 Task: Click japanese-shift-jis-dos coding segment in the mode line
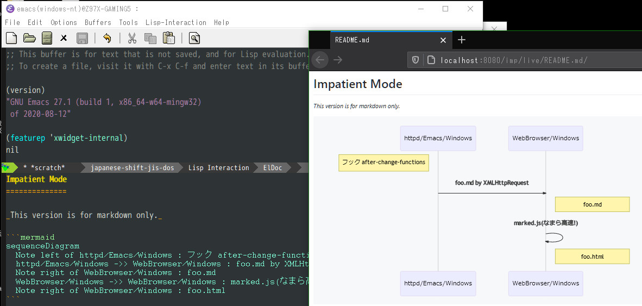click(x=132, y=167)
